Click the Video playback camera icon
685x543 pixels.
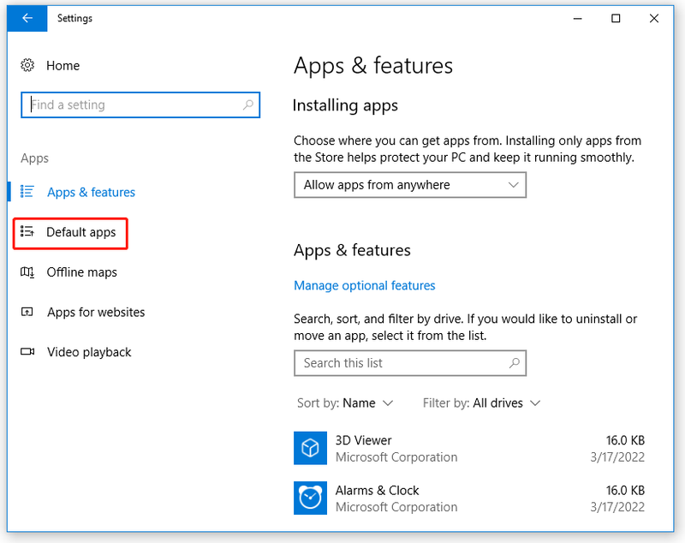tap(27, 352)
